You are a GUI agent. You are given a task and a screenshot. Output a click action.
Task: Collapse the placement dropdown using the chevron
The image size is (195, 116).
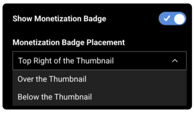point(175,61)
